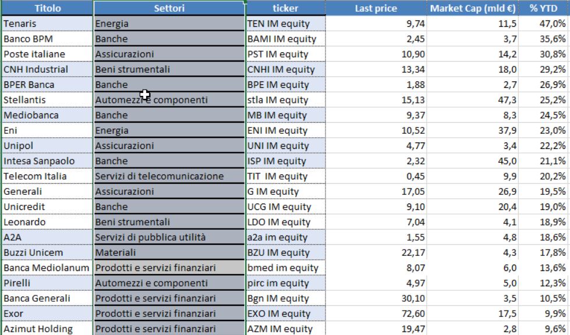This screenshot has height=335, width=570.
Task: Select the 47,0% YTD cell
Action: pos(544,24)
